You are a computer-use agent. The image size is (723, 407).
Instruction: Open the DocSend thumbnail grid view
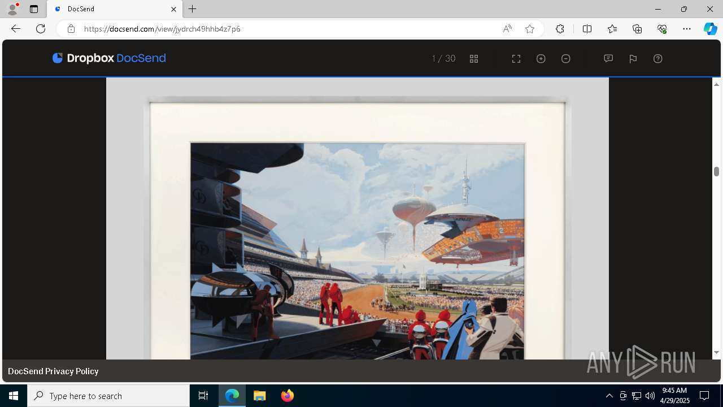(474, 59)
